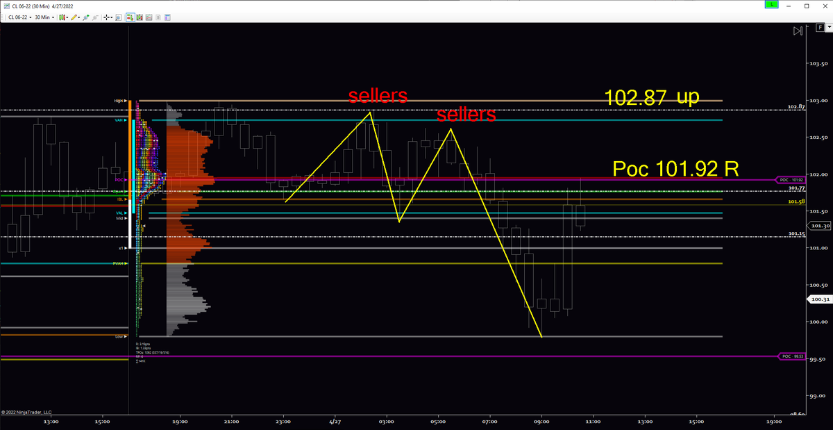833x430 pixels.
Task: Click the 103.50 price axis tick
Action: coord(818,64)
